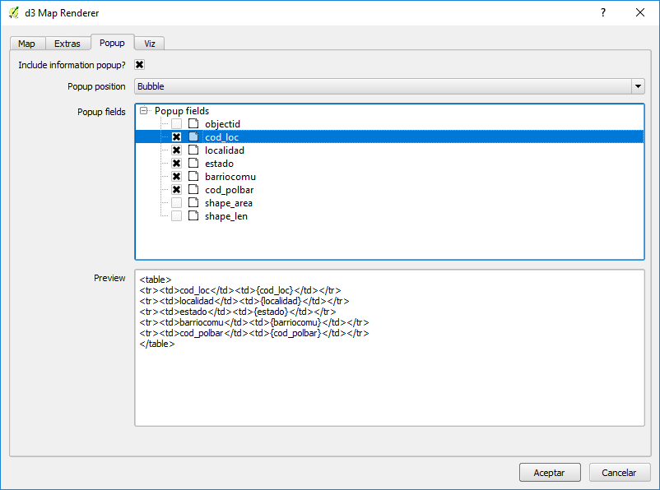This screenshot has height=490, width=660.
Task: Disable the Include information popup checkbox
Action: (140, 65)
